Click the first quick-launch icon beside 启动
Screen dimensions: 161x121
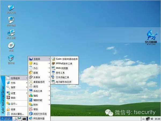pyautogui.click(x=15, y=119)
